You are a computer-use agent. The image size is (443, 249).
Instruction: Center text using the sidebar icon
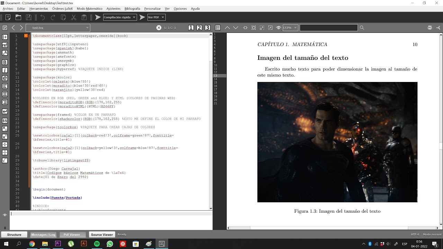5,94
